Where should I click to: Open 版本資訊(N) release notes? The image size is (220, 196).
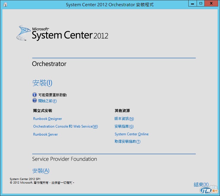tap(124, 119)
